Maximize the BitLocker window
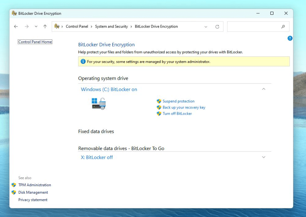The image size is (306, 217). (272, 13)
